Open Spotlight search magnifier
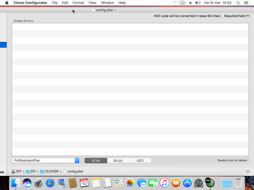This screenshot has width=254, height=190. click(x=238, y=3)
